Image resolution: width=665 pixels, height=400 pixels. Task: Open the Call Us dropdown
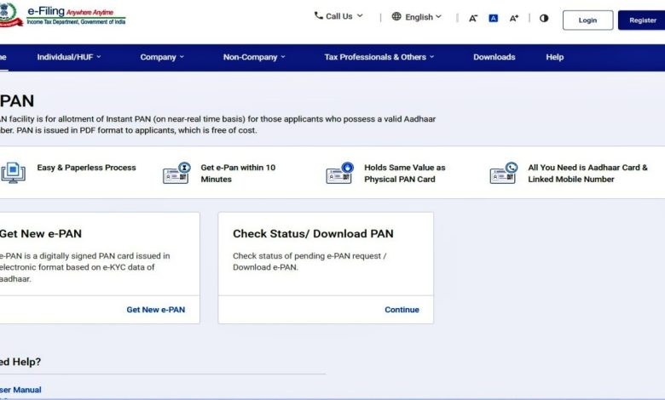[x=338, y=16]
